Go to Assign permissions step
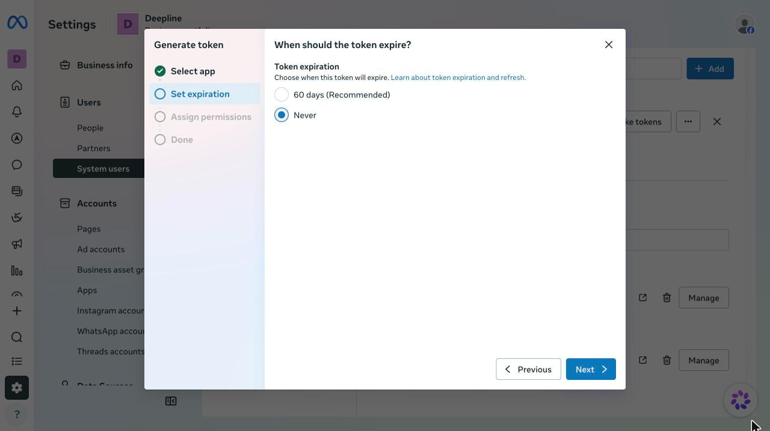The image size is (770, 431). pos(205,117)
